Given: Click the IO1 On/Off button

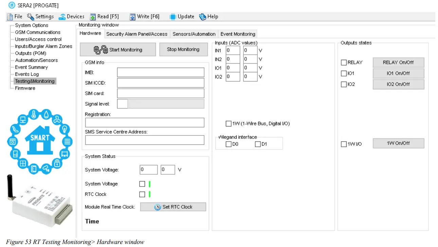Looking at the screenshot, I should pos(399,73).
